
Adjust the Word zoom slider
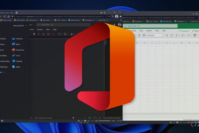[x=73, y=118]
